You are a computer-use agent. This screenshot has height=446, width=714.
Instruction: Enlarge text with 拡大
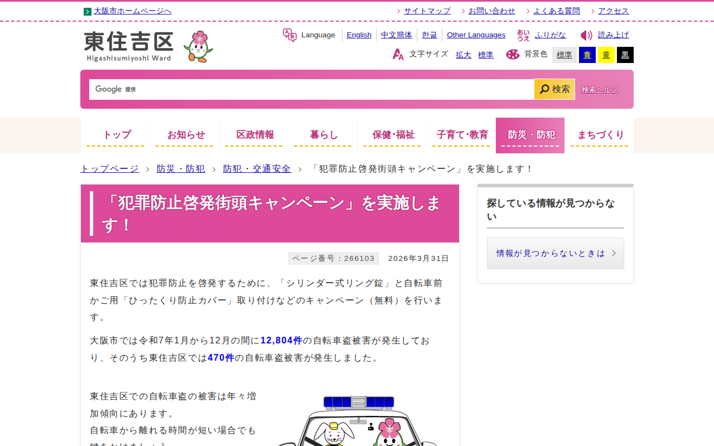(464, 55)
